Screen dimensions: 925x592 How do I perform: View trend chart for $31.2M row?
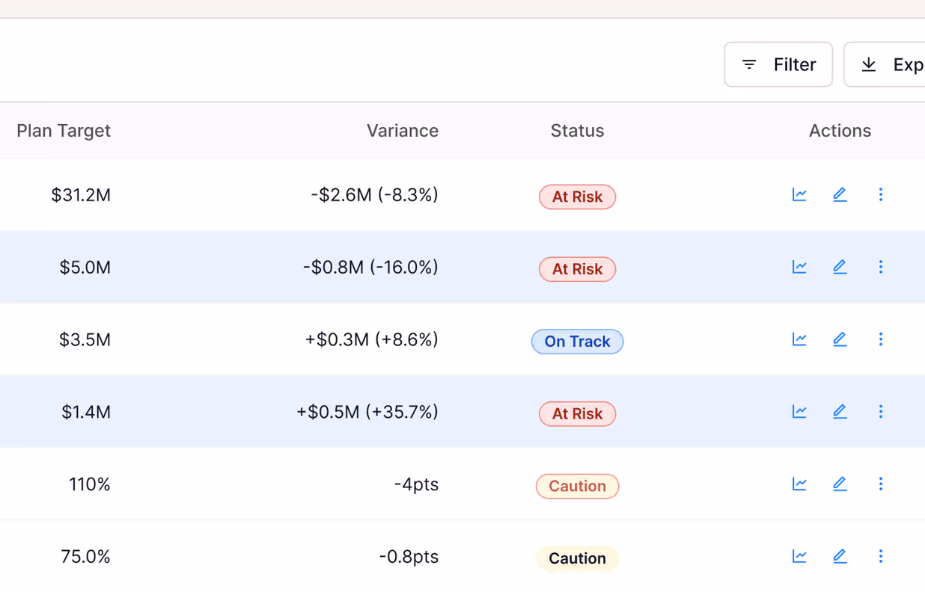(x=799, y=195)
